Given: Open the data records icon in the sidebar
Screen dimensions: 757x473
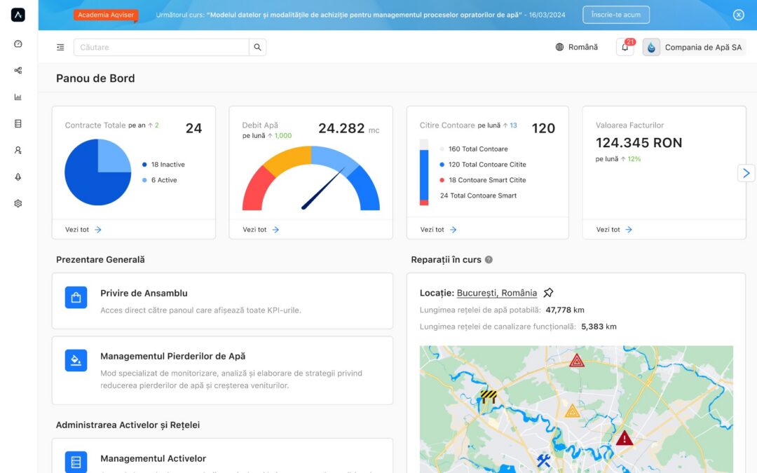Looking at the screenshot, I should 18,123.
